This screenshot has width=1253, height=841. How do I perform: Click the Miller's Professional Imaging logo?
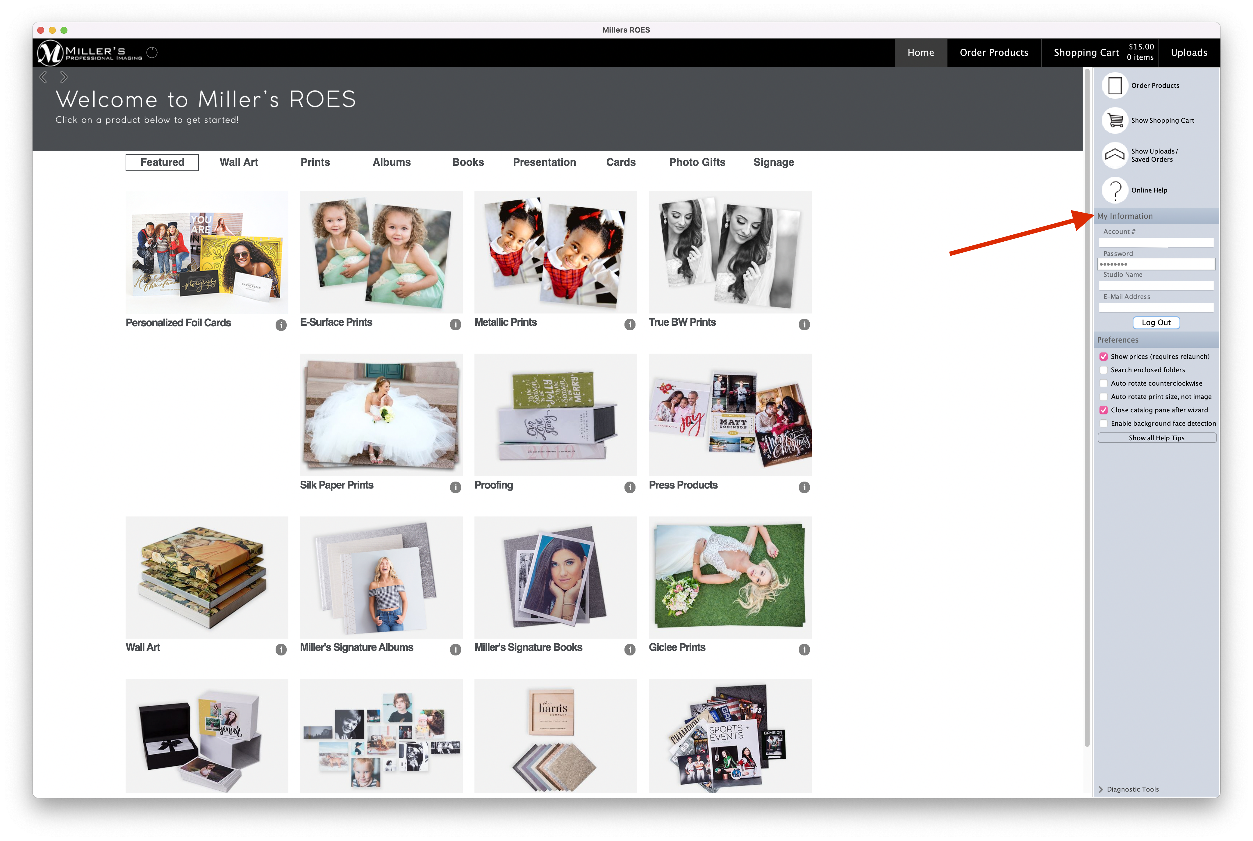(x=90, y=53)
